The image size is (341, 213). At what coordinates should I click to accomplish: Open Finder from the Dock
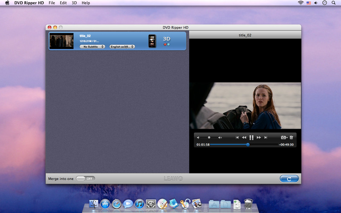tap(94, 204)
